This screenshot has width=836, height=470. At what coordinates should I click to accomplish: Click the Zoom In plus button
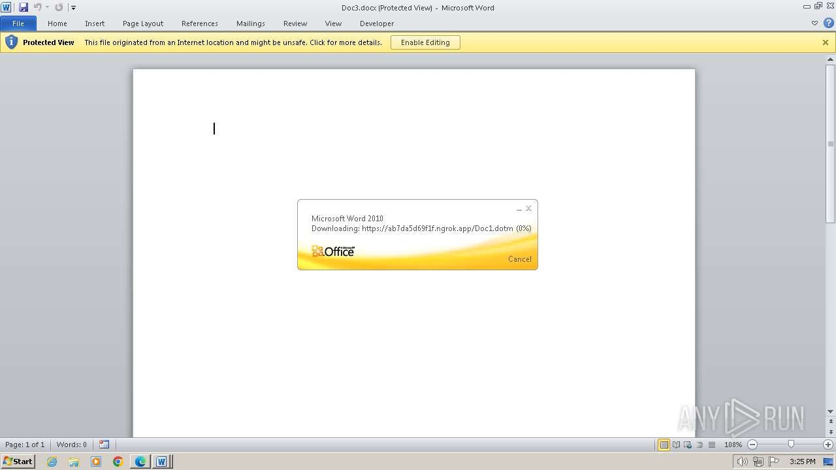tap(828, 445)
